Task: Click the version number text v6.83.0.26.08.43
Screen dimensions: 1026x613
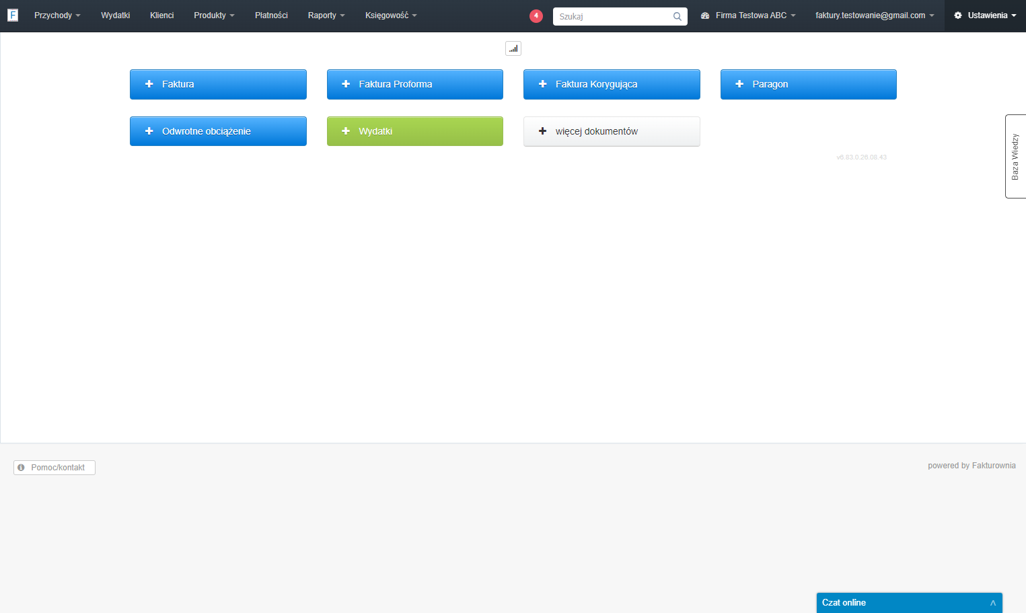Action: click(x=862, y=157)
